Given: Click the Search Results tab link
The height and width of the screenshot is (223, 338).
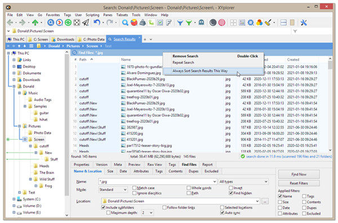Looking at the screenshot, I should pos(124,39).
